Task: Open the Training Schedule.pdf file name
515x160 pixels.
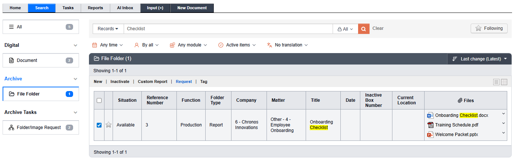Action: click(457, 125)
